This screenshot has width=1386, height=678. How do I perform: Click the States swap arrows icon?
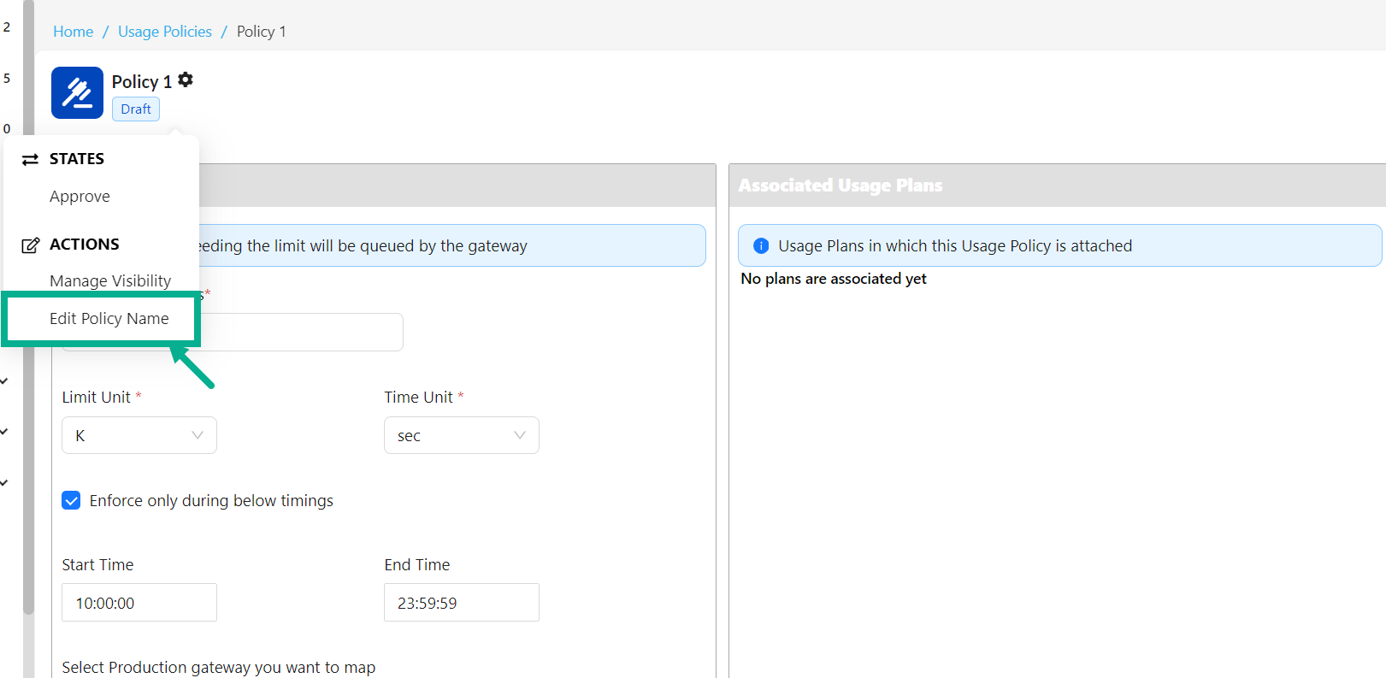click(x=30, y=160)
